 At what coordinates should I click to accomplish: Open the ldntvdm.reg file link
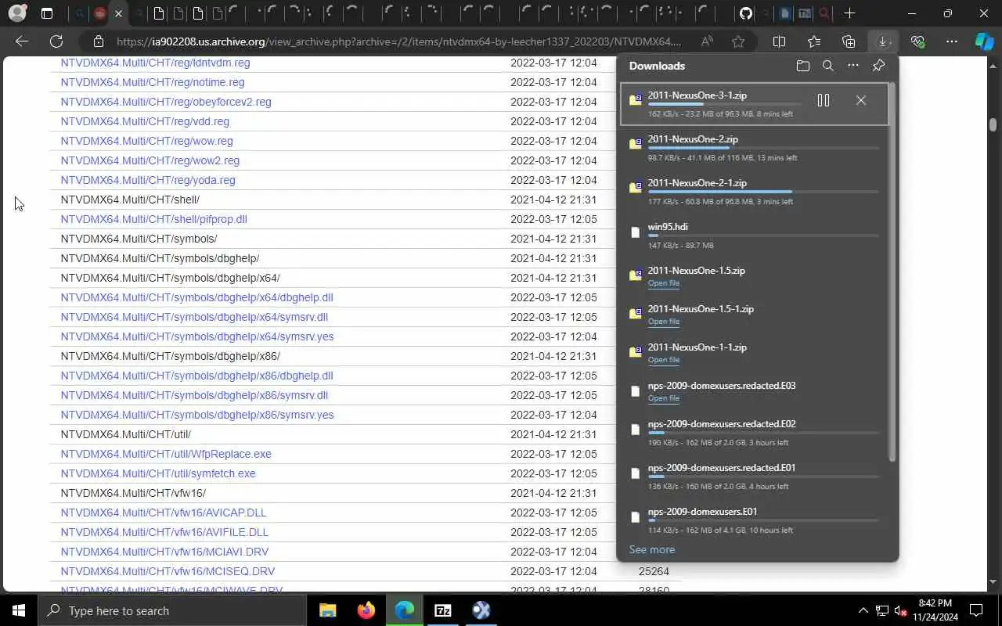(155, 63)
